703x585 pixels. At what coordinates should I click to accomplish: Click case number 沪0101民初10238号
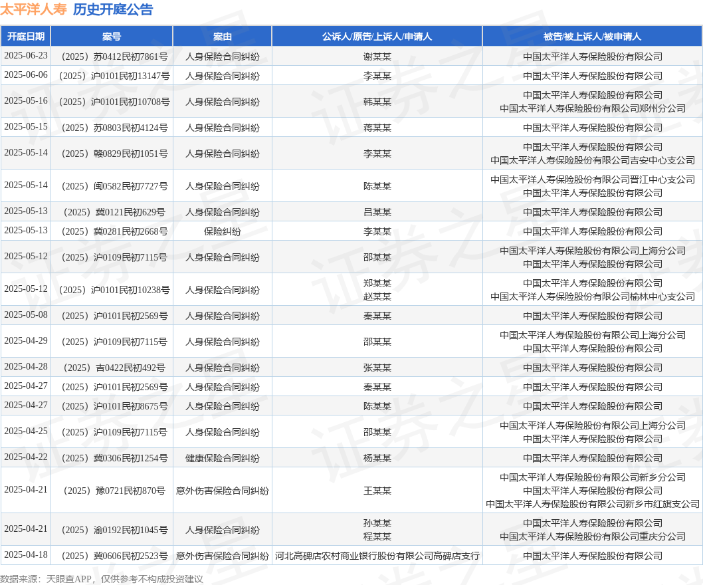[114, 290]
